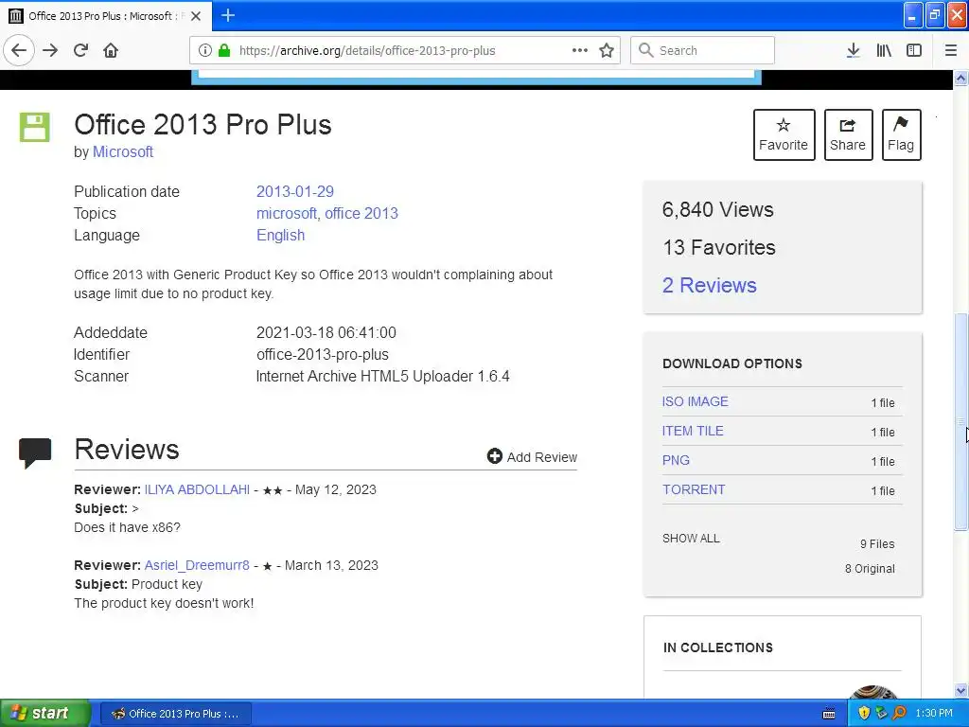This screenshot has width=969, height=727.
Task: Focus the browser Search field
Action: coord(702,50)
